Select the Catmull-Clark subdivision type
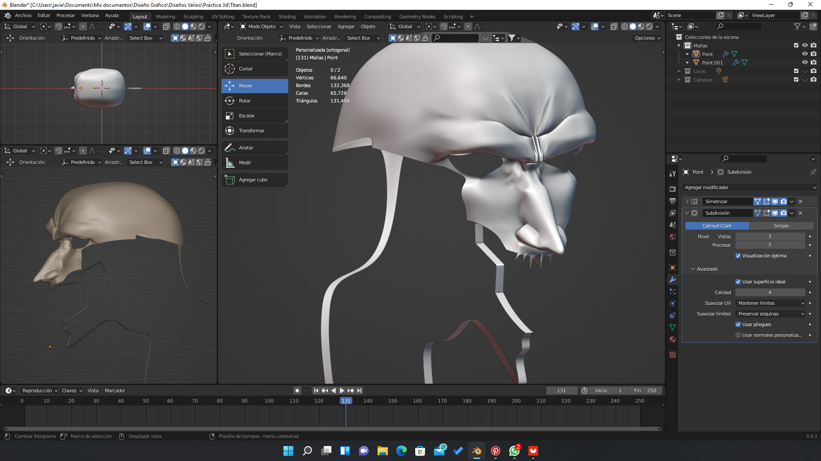Image resolution: width=821 pixels, height=461 pixels. (717, 226)
